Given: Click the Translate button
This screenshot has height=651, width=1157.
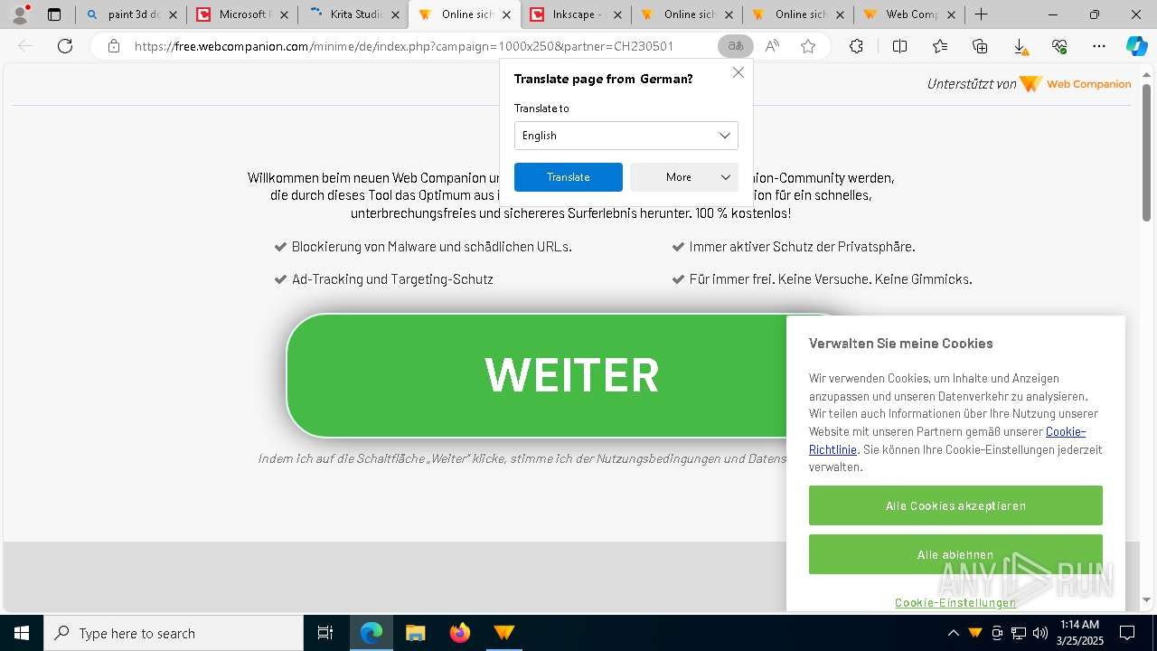Looking at the screenshot, I should 569,177.
